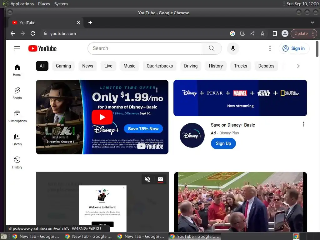The height and width of the screenshot is (240, 320).
Task: Select the Debates filter chip
Action: pyautogui.click(x=266, y=66)
